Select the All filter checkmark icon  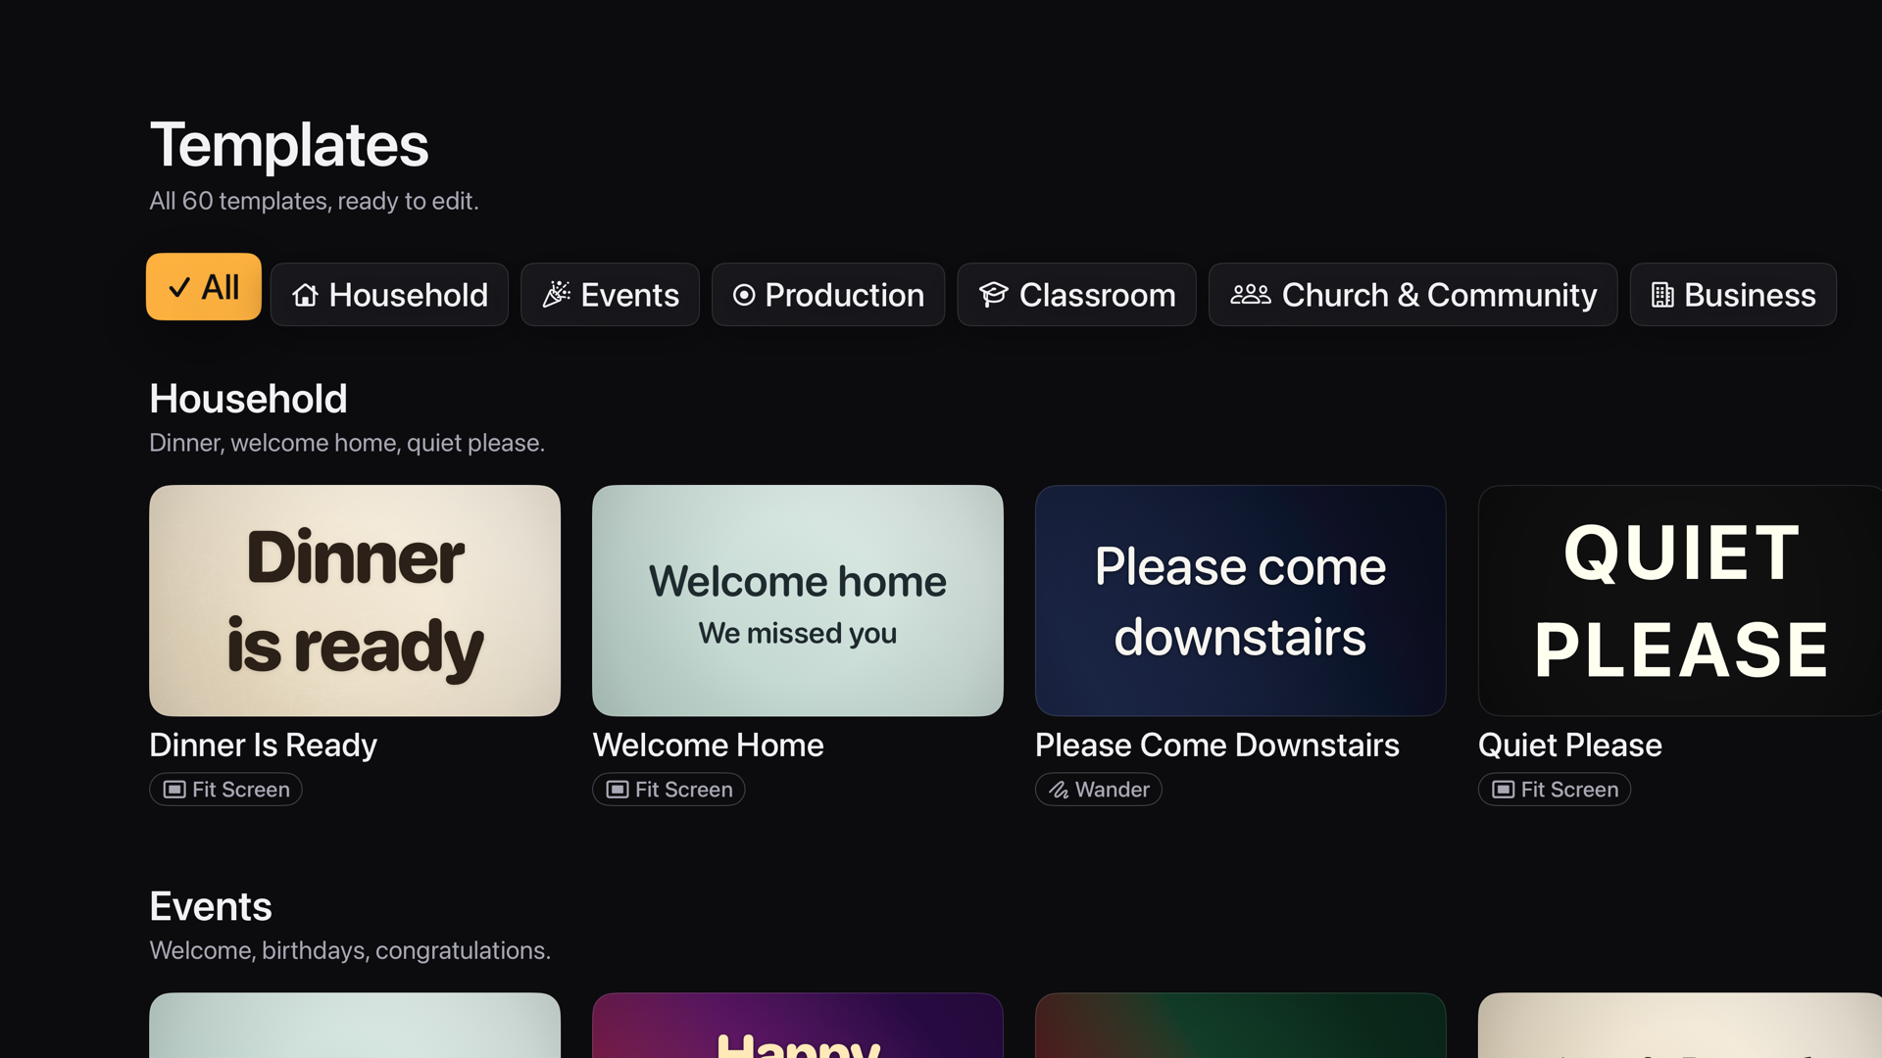tap(179, 288)
